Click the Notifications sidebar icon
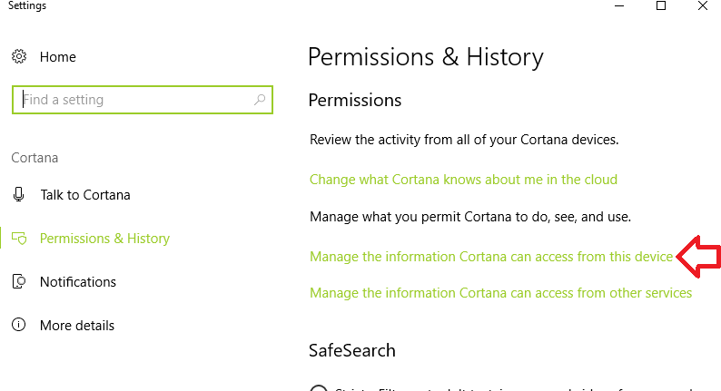 [19, 281]
